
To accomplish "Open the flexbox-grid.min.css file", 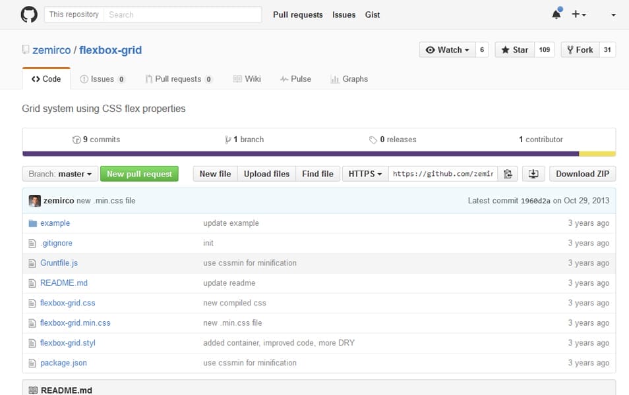I will [x=75, y=323].
